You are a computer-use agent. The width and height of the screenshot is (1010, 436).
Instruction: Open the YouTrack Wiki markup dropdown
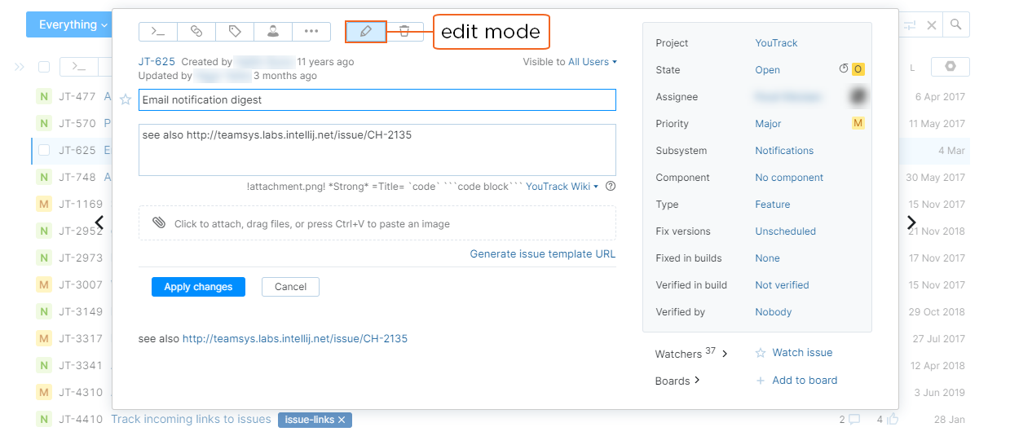pos(562,187)
